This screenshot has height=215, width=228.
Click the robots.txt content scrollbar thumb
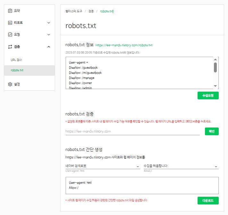[215, 67]
